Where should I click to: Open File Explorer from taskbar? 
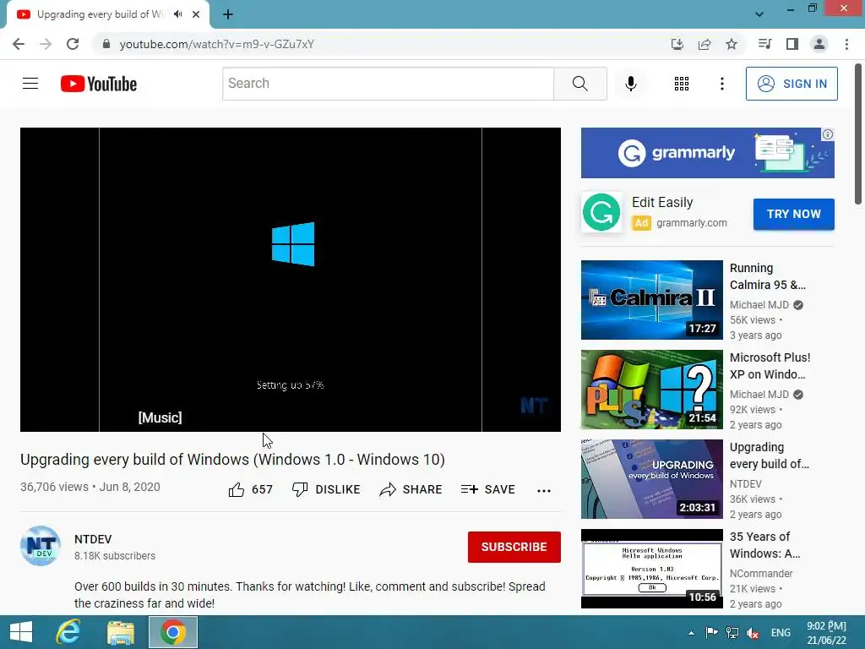tap(121, 632)
